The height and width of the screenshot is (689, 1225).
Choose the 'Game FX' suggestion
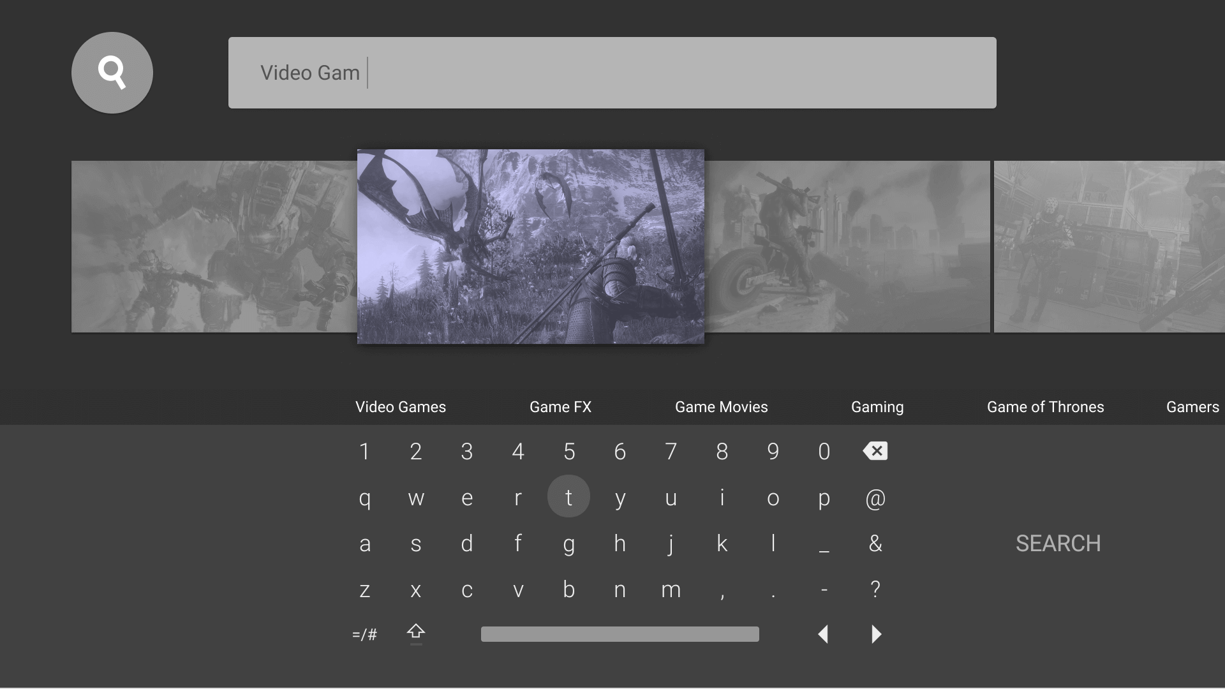[561, 407]
